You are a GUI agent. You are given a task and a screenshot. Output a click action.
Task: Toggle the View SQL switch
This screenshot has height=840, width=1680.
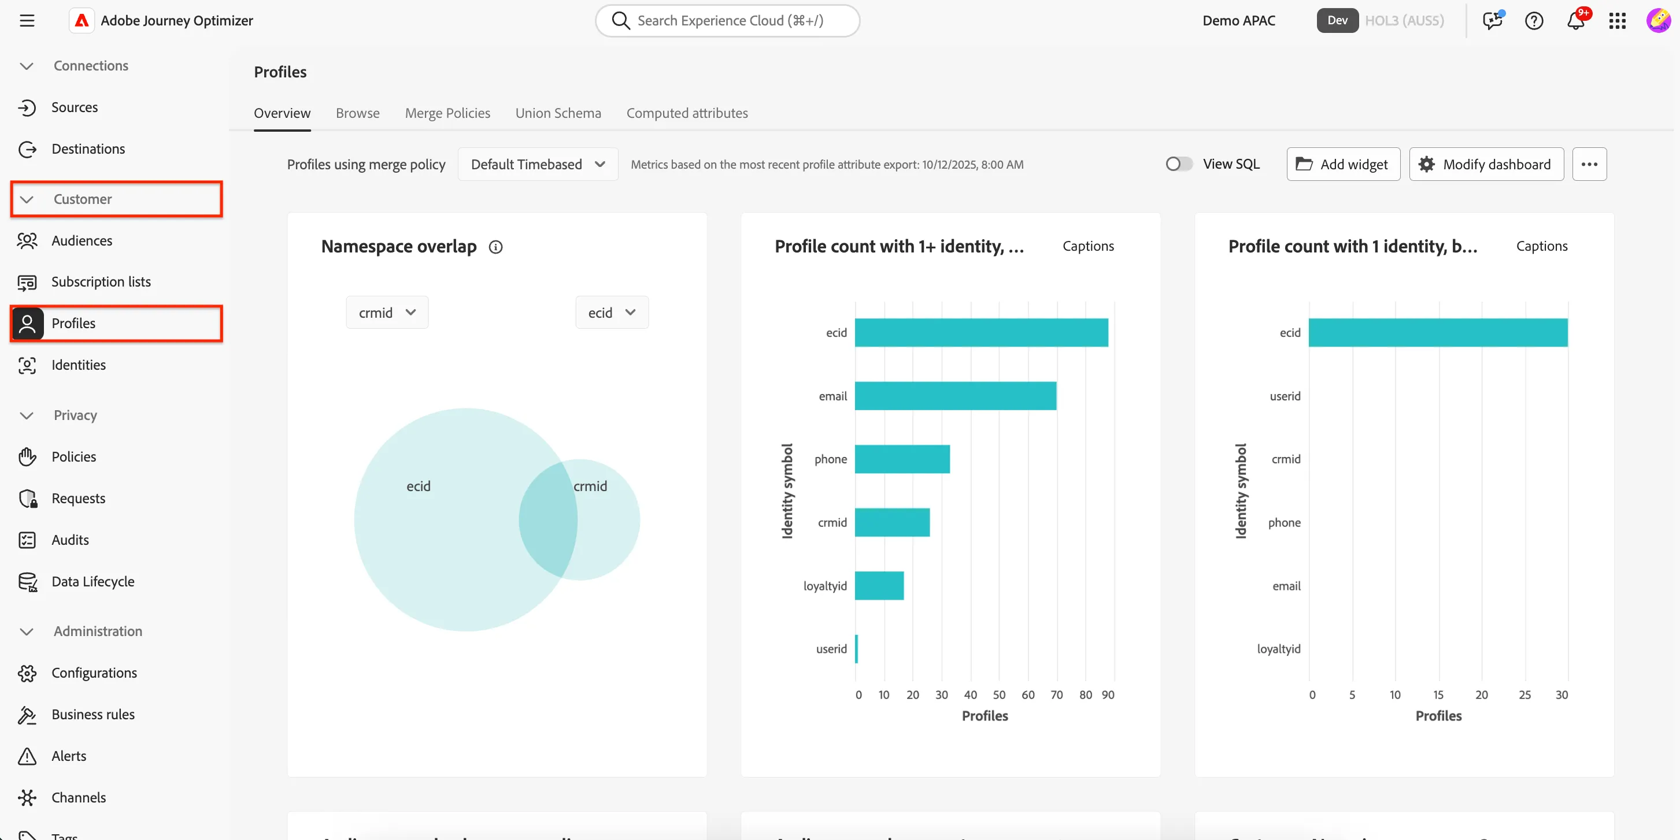1178,164
